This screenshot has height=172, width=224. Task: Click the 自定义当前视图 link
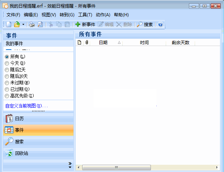(x=26, y=106)
